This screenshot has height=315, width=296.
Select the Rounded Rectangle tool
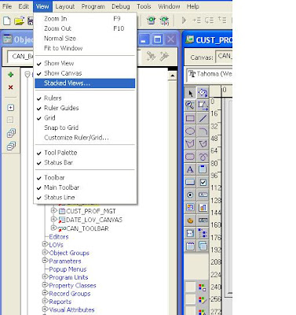(x=190, y=157)
